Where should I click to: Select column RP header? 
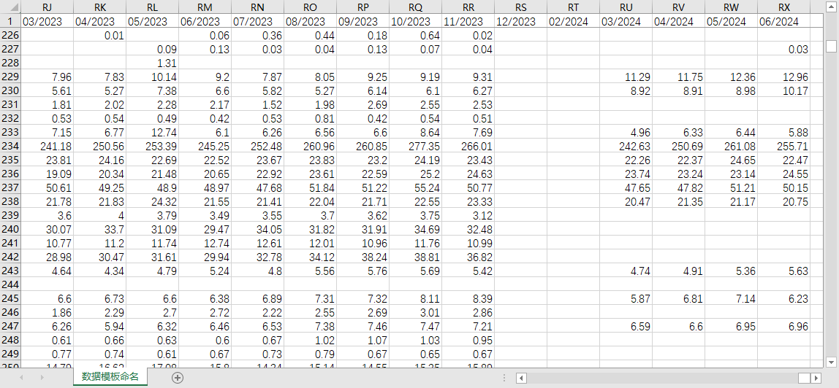[x=362, y=7]
